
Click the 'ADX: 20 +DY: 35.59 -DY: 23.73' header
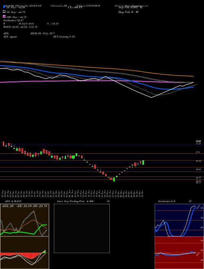coord(24,206)
